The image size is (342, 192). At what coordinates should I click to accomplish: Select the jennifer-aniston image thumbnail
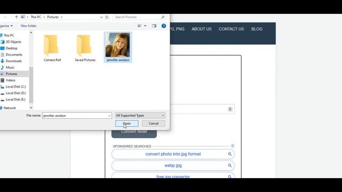coord(118,47)
